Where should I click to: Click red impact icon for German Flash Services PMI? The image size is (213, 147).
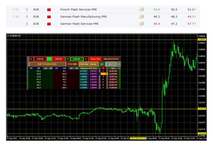pos(49,24)
